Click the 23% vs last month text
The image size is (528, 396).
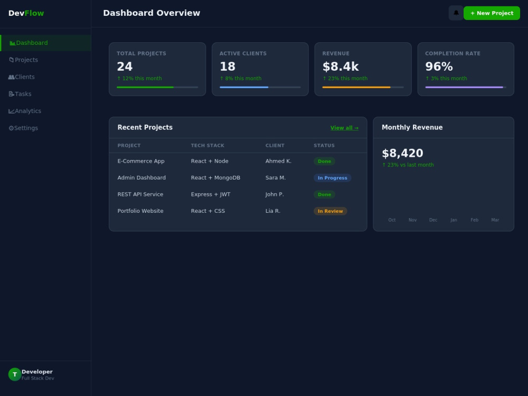pyautogui.click(x=408, y=165)
